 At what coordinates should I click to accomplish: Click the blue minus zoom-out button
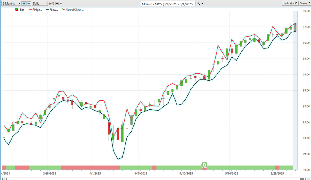point(29,3)
